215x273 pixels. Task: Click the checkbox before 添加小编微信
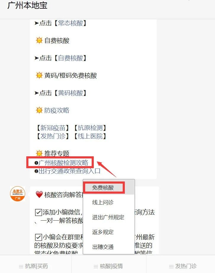coord(38,212)
